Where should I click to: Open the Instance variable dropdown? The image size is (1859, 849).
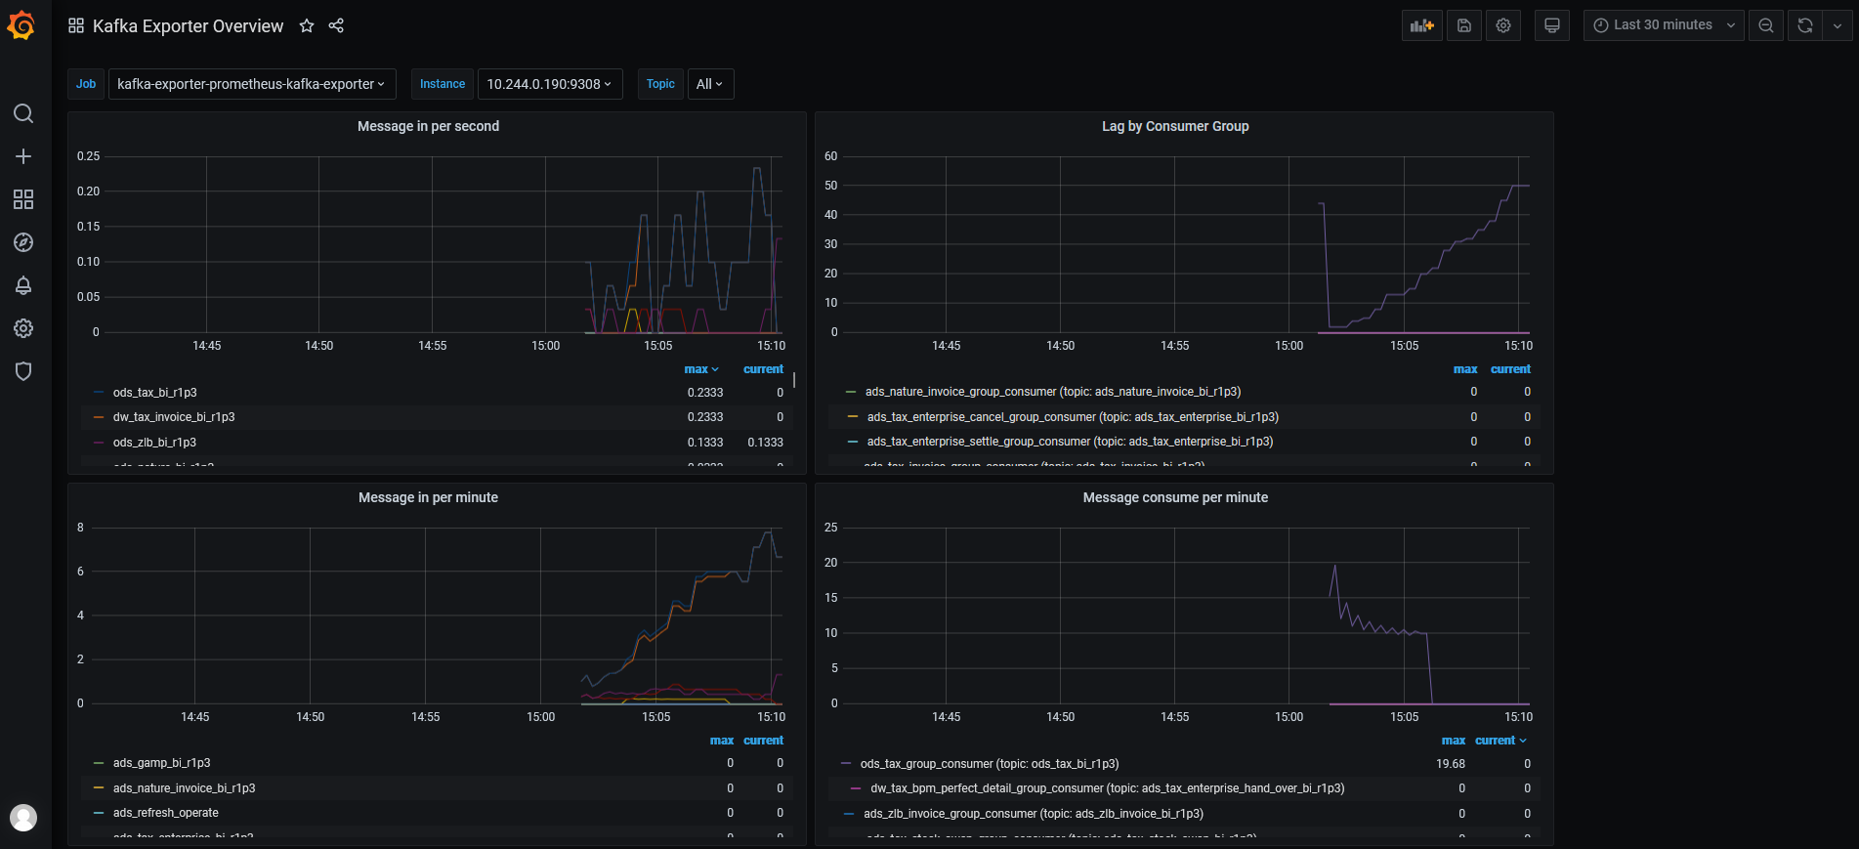[550, 84]
